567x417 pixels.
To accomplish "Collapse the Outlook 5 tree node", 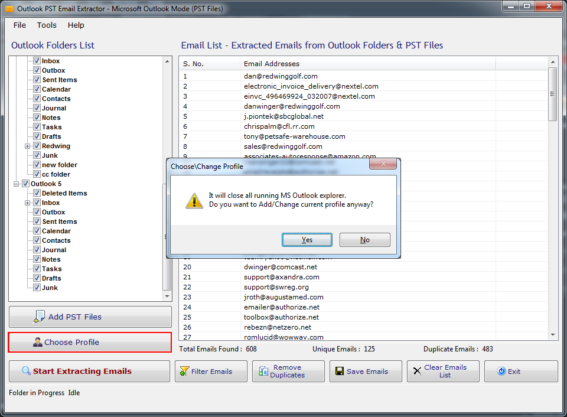I will click(17, 184).
